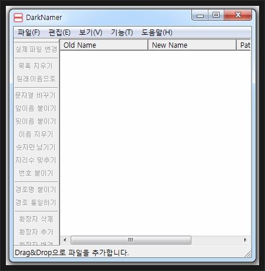The image size is (265, 271).
Task: Open the 편집(E) menu
Action: click(x=59, y=32)
